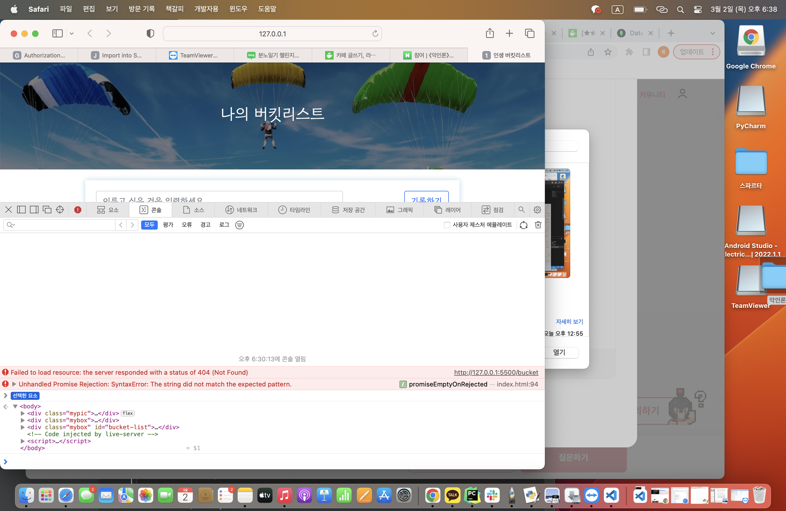
Task: Search within the inspector
Action: click(x=522, y=210)
